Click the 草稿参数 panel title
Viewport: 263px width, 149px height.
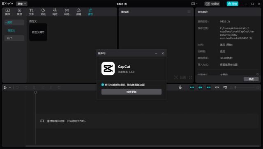point(203,12)
